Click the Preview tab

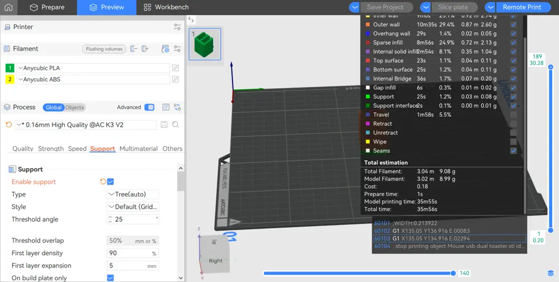107,7
